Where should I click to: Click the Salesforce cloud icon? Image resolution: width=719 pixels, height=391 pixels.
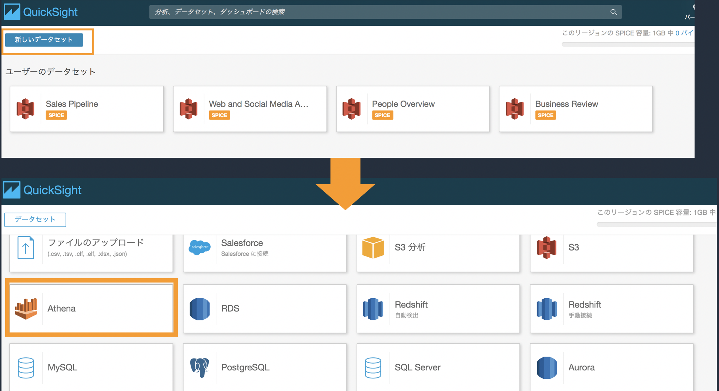200,247
